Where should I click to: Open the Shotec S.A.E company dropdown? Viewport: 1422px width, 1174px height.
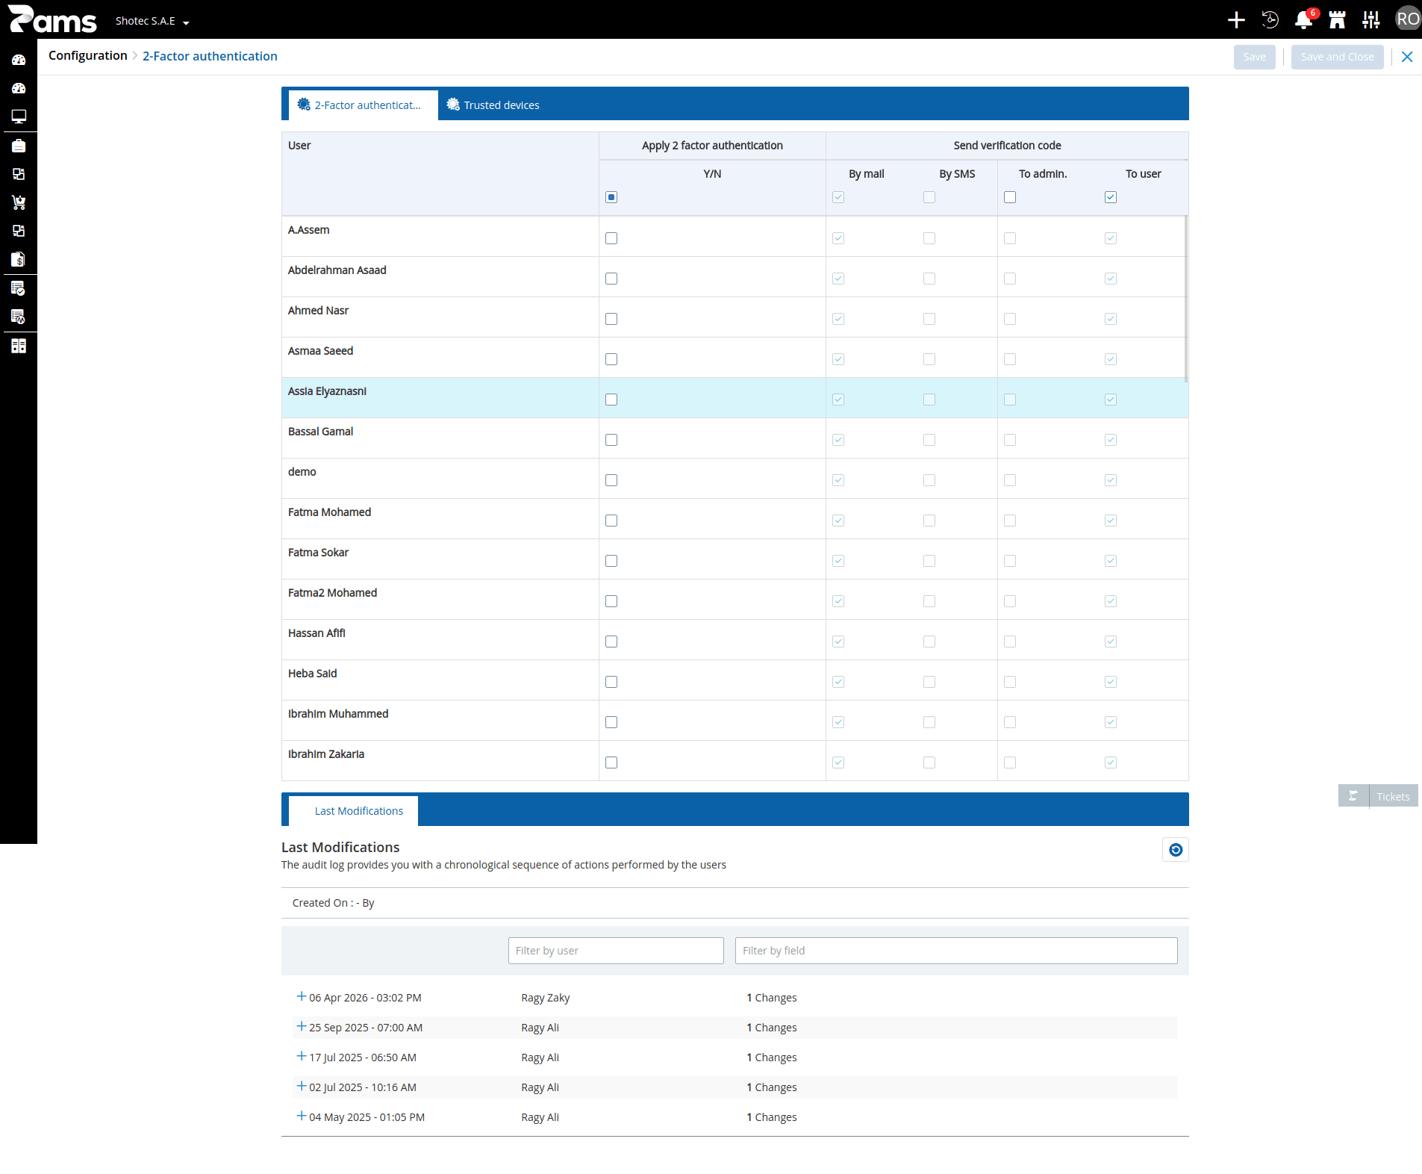(152, 21)
